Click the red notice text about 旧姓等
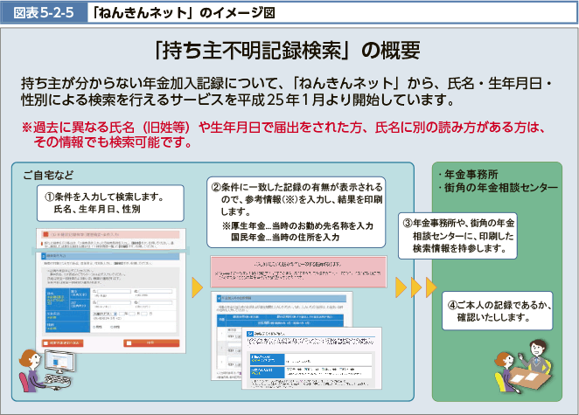This screenshot has height=415, width=579. (x=286, y=135)
